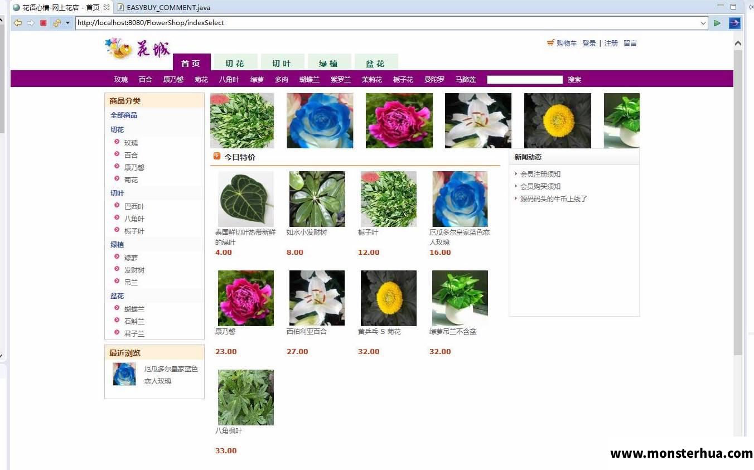Click the 花城 site logo
Image resolution: width=754 pixels, height=470 pixels.
coord(137,49)
